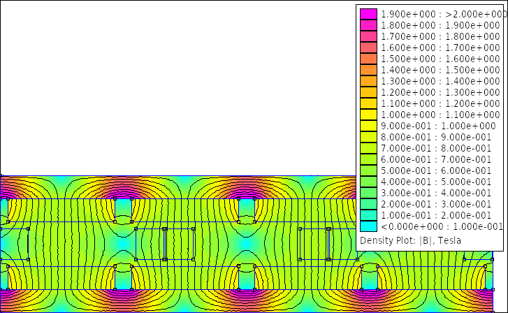
Task: Click the '2.000e-001 : 3.000e-001' range label
Action: (436, 204)
